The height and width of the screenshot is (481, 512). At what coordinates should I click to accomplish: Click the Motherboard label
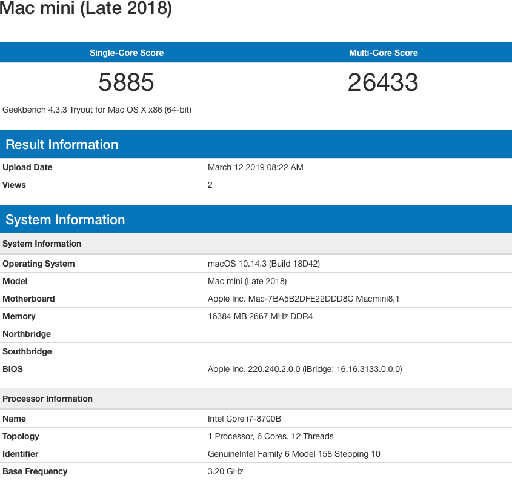click(28, 299)
